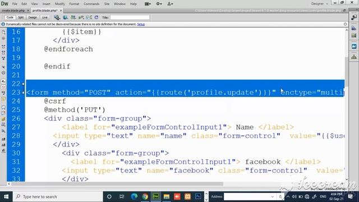This screenshot has width=359, height=202.
Task: Open the layout dropdown in menu bar
Action: coord(148,4)
